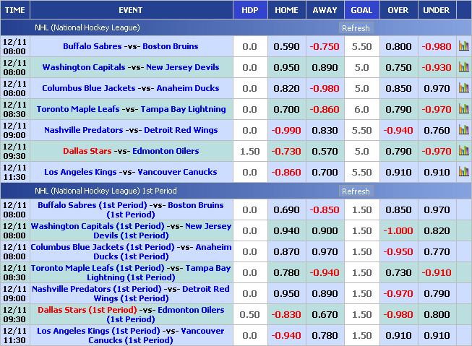Open chart icon for Stars vs Oilers
Viewport: 472px width, 346px height.
click(x=463, y=151)
